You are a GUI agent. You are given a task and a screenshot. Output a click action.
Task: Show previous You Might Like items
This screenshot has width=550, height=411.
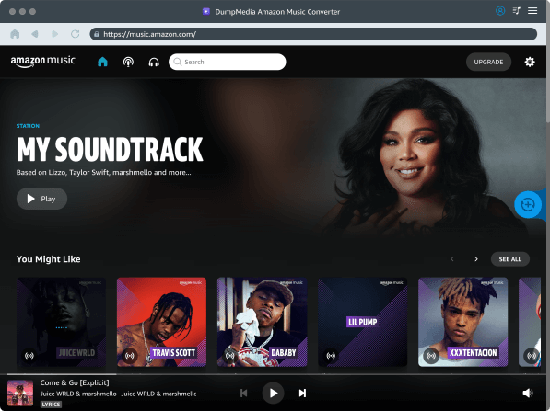(x=452, y=259)
